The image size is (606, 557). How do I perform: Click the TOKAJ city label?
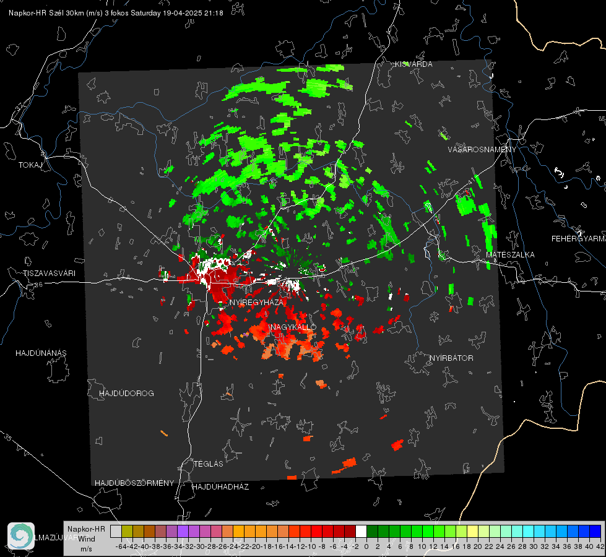click(30, 165)
